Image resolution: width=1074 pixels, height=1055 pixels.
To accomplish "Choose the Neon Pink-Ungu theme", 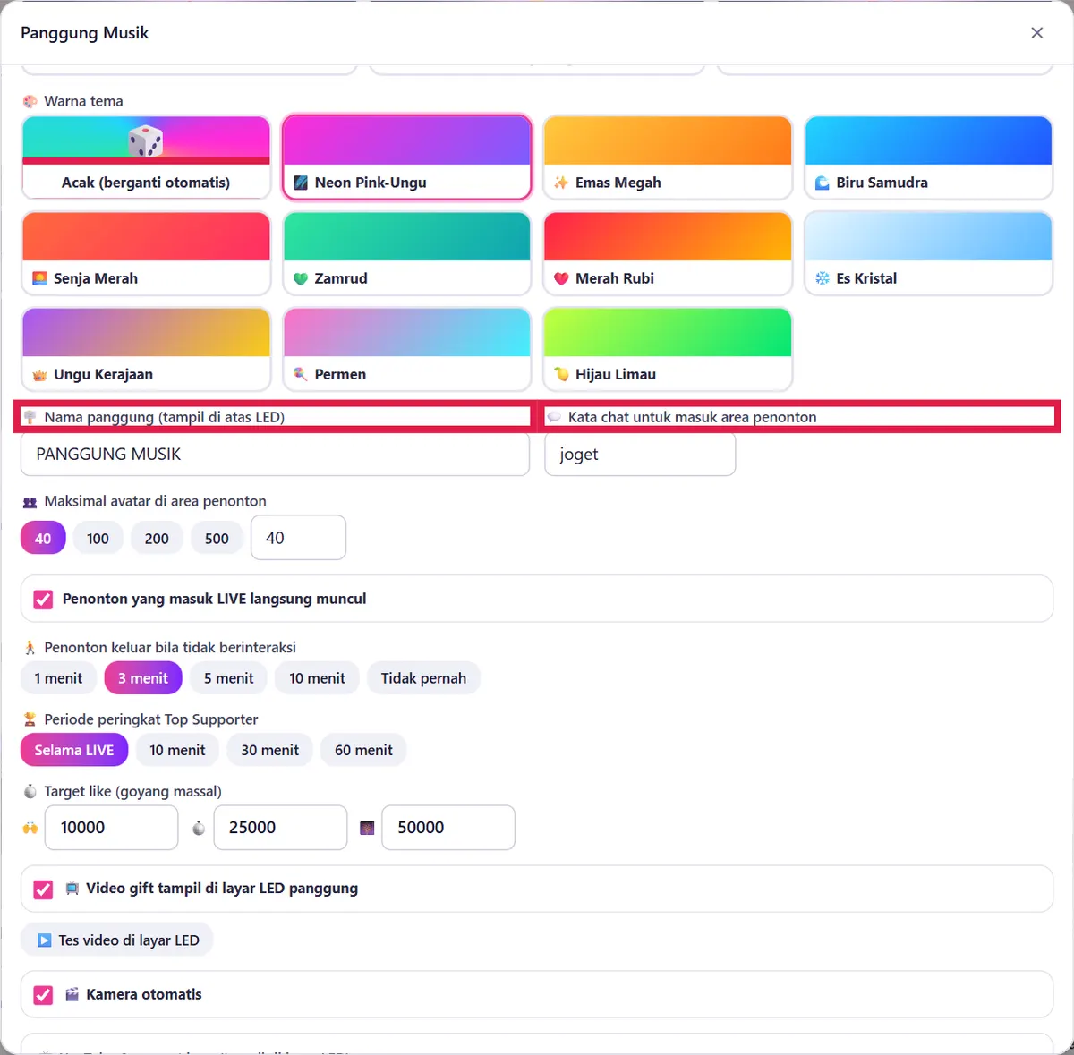I will (407, 157).
